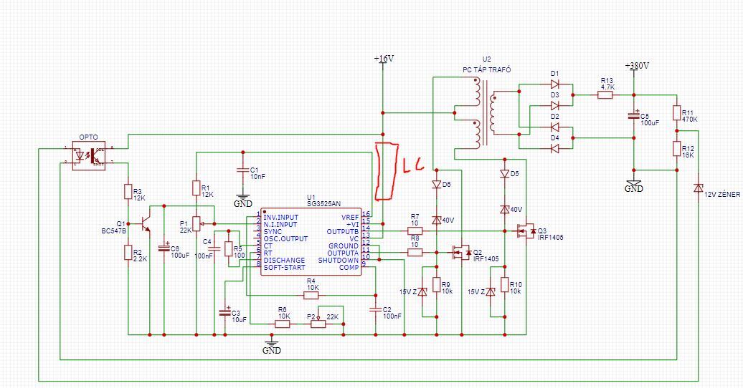Click the OUTPUTA pin label
This screenshot has height=388, width=743.
(x=343, y=253)
